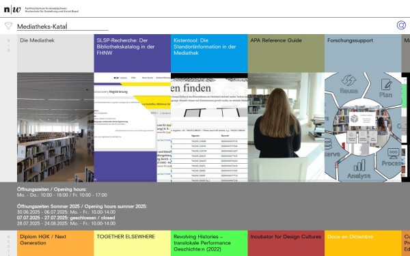
Task: Click the Öffnungszeiten / Opening hours heading
Action: (52, 189)
